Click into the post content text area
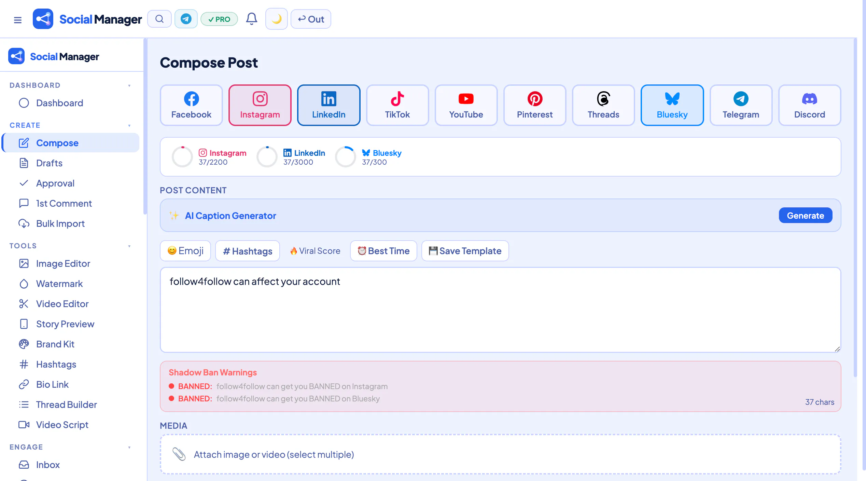The image size is (866, 481). coord(500,310)
